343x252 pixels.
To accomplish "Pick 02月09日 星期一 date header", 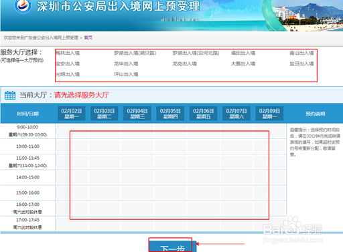I will 269,114.
